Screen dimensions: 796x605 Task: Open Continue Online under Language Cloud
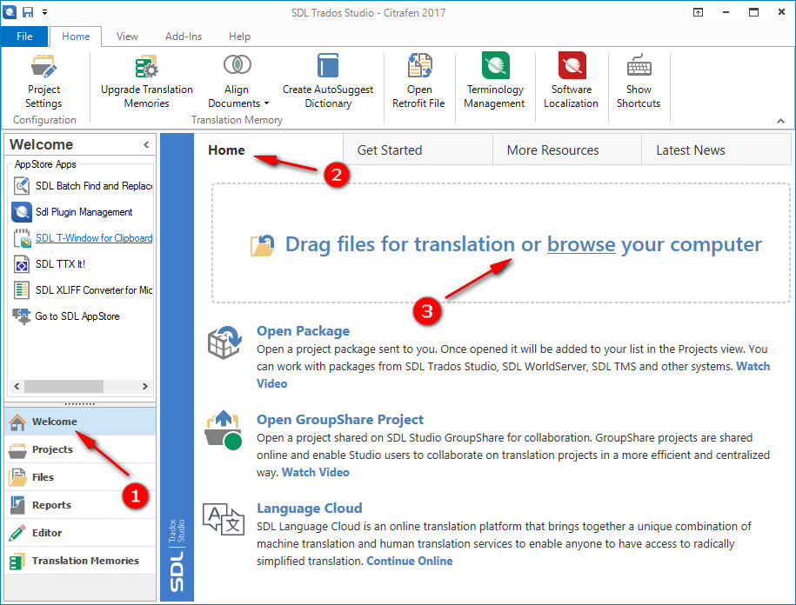point(409,561)
